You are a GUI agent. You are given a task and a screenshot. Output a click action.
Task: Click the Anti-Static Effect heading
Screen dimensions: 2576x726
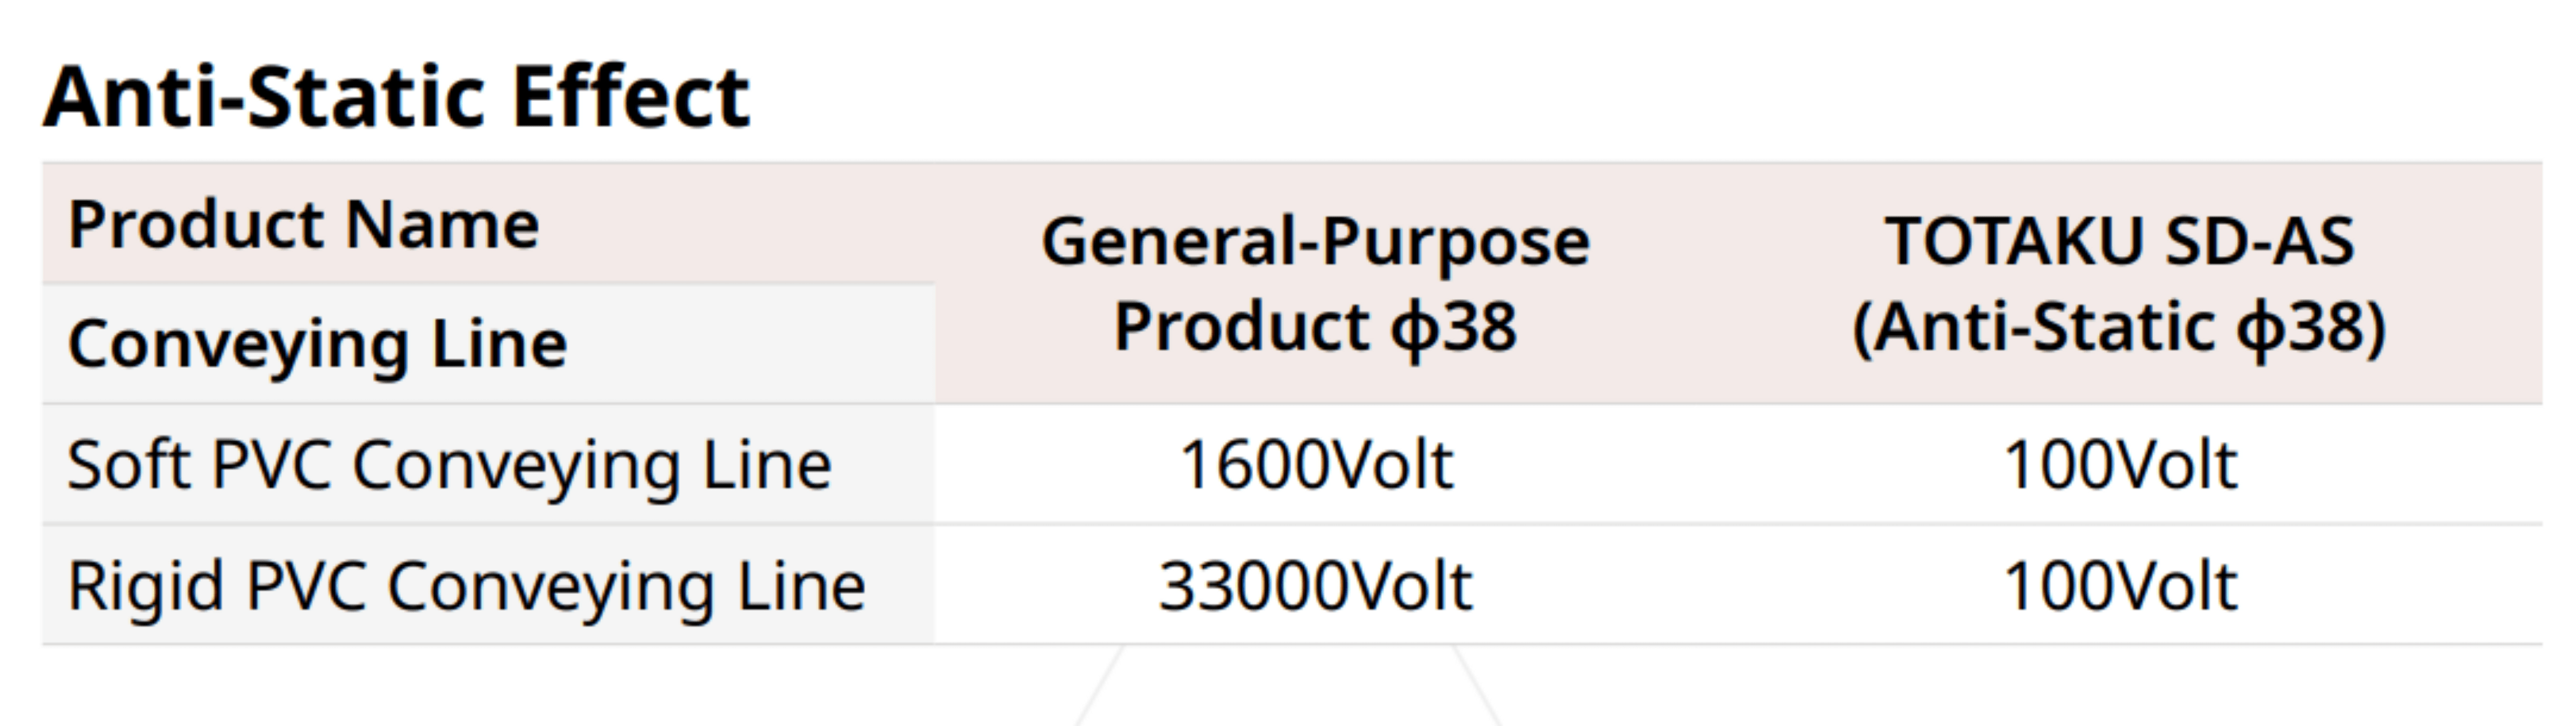[396, 97]
